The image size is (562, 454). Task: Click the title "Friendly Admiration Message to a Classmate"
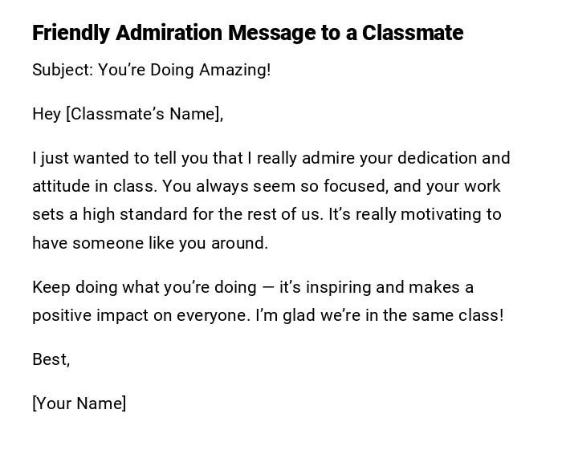(247, 33)
